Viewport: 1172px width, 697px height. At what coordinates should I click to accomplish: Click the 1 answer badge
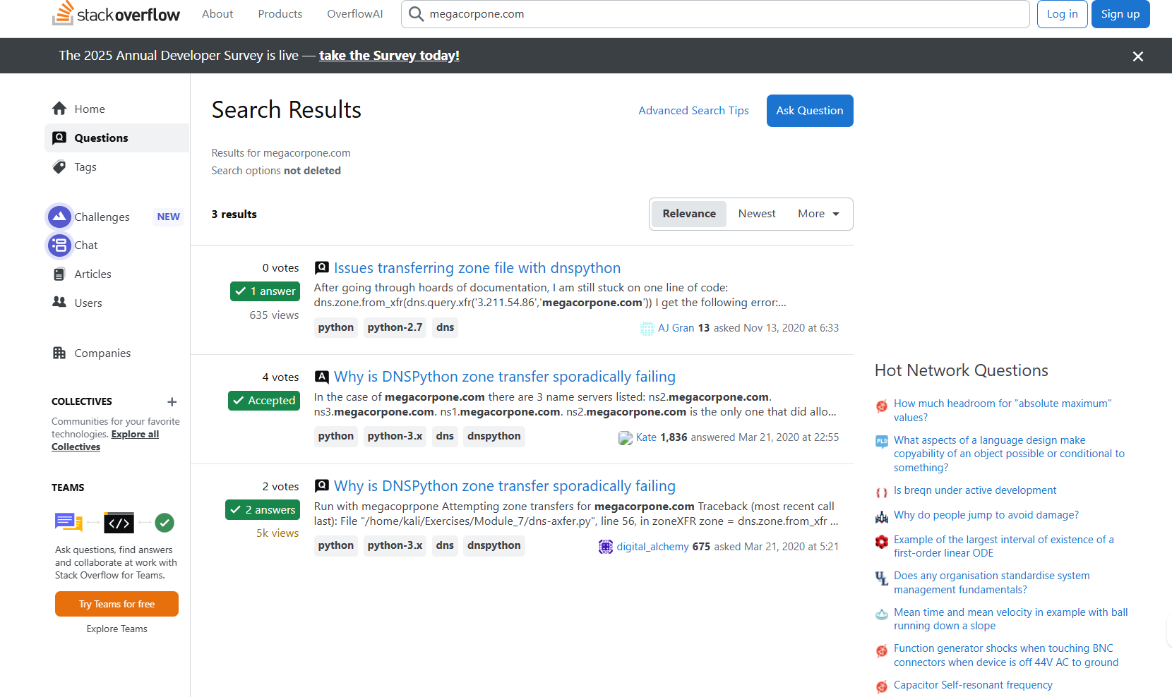(265, 291)
